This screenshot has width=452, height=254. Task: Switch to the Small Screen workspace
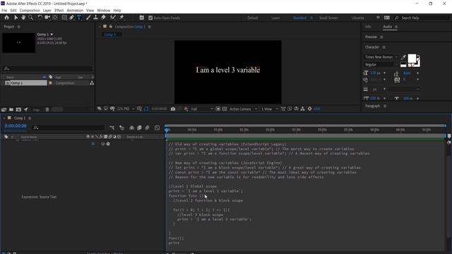click(328, 18)
